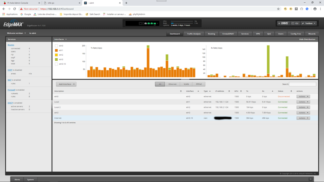Toggle eth3.10 in the graph legend
Screen dimensions: 324x182
pos(56,64)
